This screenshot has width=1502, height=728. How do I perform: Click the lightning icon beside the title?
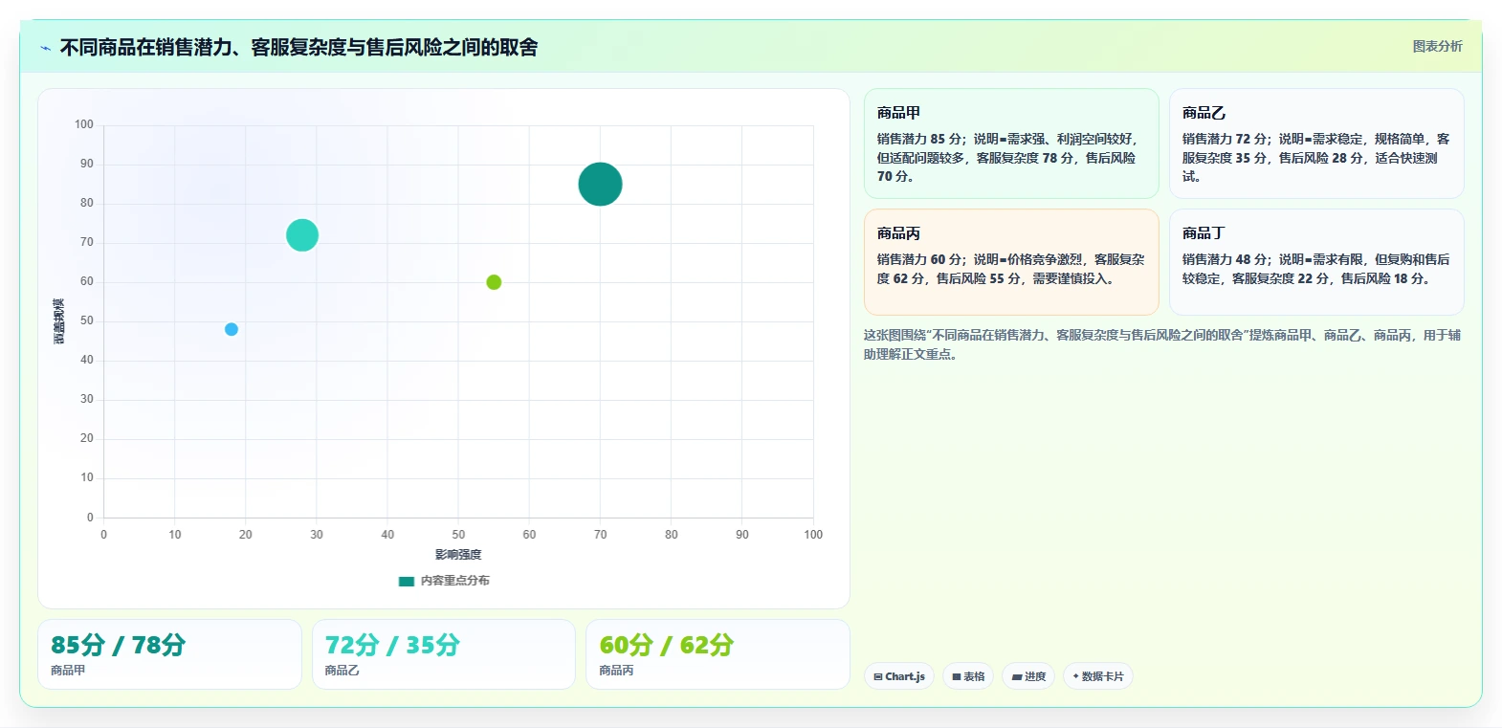[x=46, y=48]
